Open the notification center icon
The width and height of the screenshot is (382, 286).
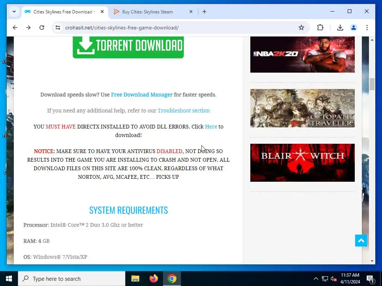[x=370, y=279]
